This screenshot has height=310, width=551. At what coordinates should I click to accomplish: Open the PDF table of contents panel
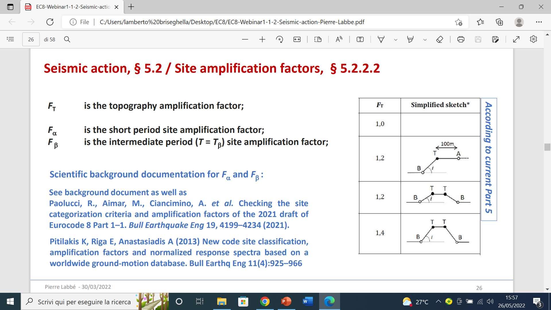[10, 39]
